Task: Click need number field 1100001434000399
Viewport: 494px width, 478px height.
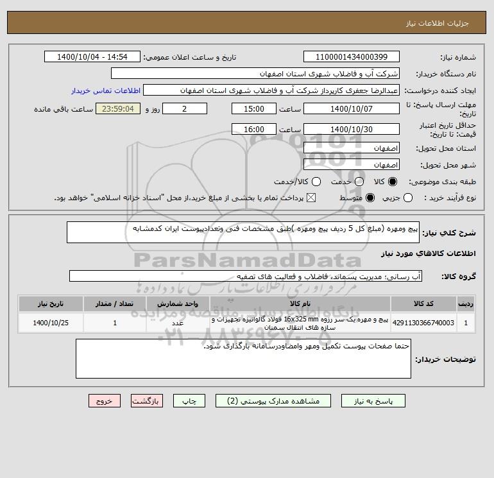Action: point(352,56)
